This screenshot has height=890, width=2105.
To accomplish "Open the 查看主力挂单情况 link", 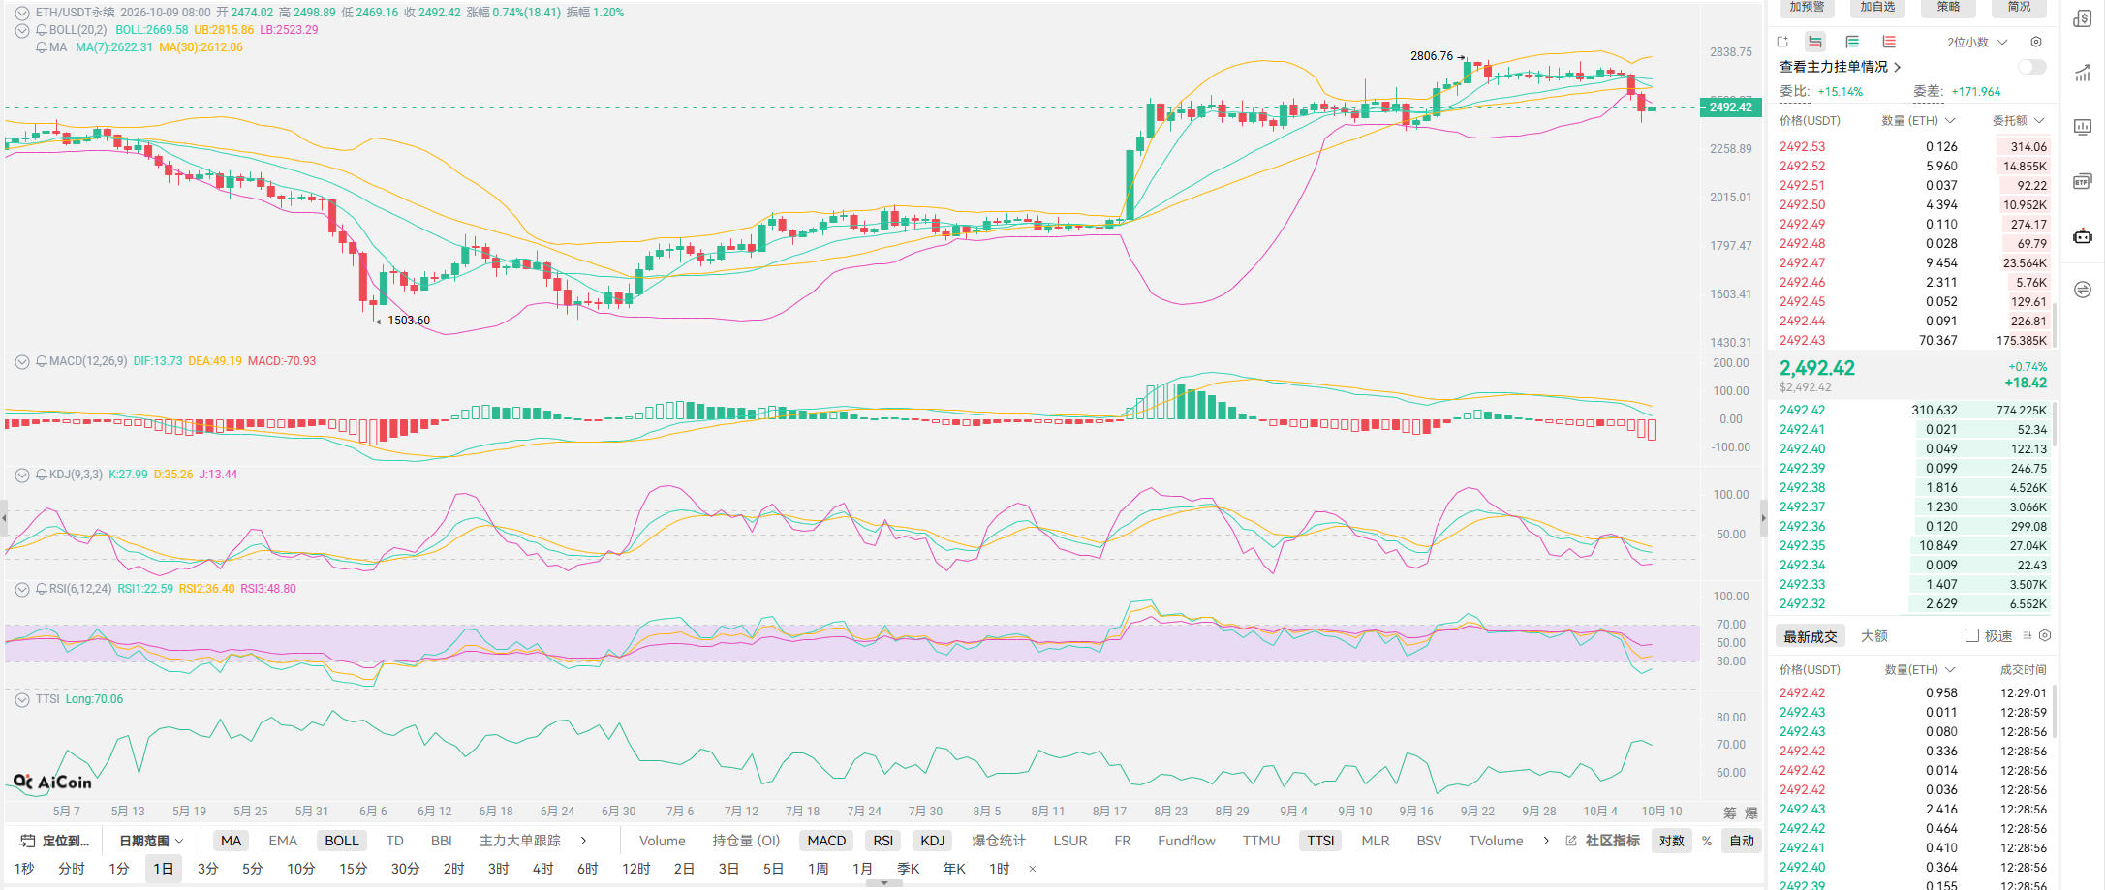I will [1840, 67].
